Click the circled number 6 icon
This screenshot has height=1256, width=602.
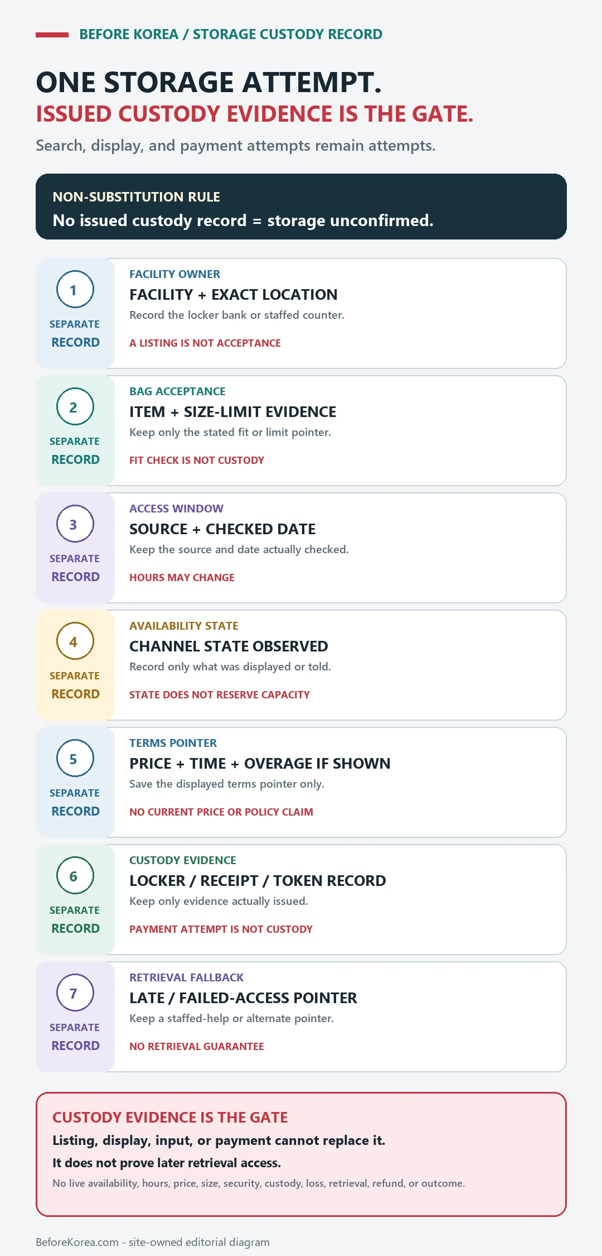75,875
